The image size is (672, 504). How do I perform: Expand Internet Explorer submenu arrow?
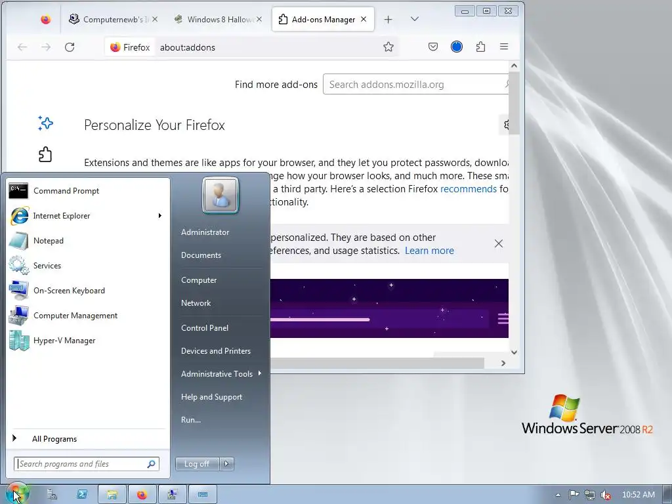(x=160, y=215)
